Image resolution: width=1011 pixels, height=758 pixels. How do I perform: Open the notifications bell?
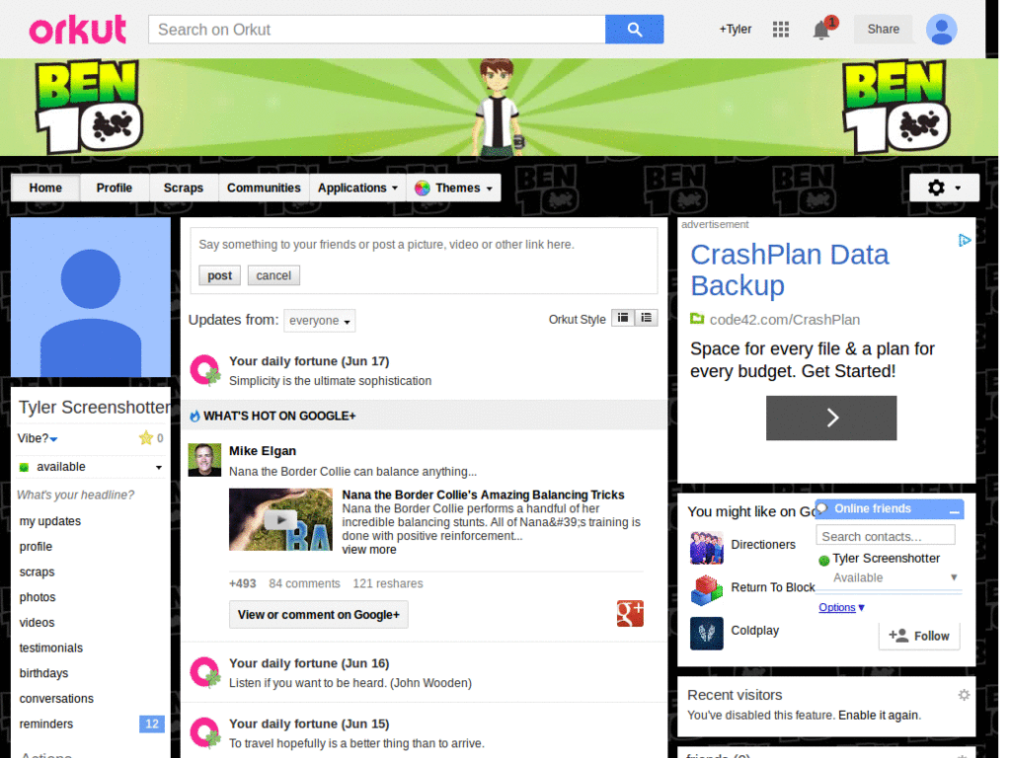[820, 31]
